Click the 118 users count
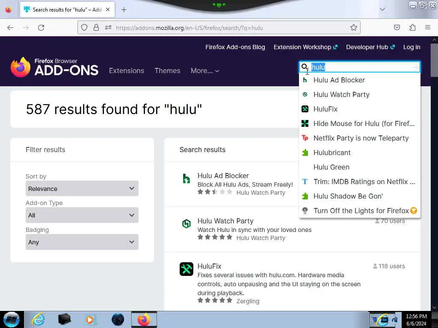The width and height of the screenshot is (438, 328). coord(389,266)
